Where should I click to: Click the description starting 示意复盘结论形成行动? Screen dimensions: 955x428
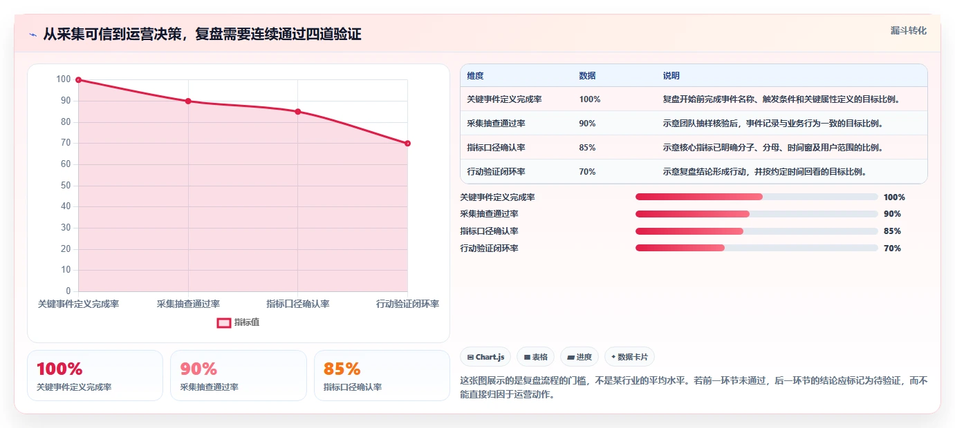[765, 172]
